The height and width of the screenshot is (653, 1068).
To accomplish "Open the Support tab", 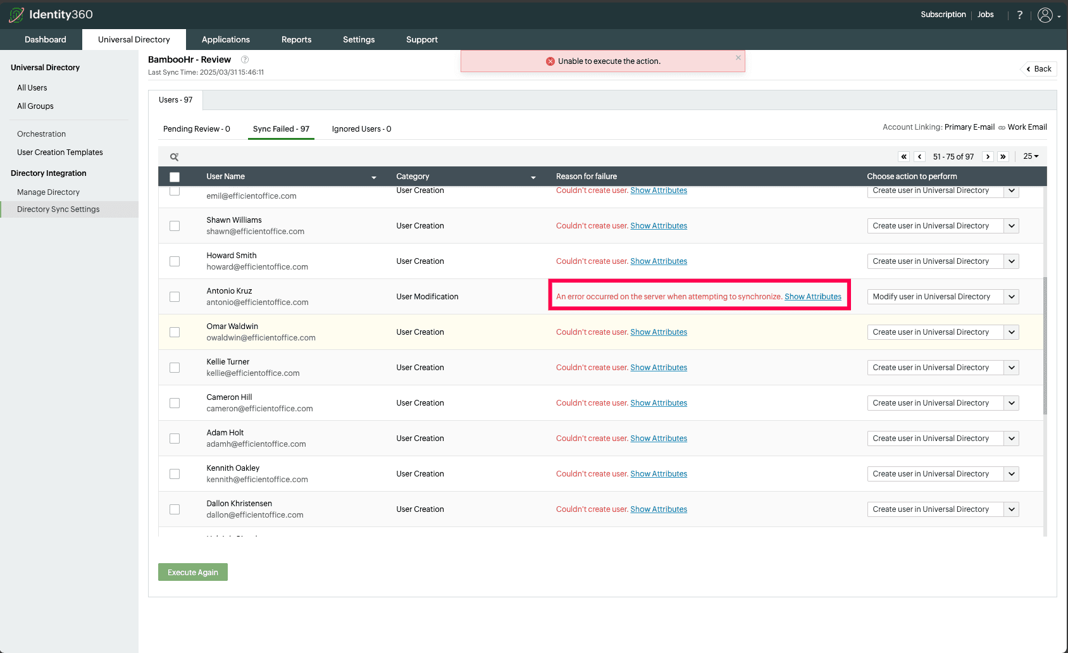I will 422,39.
